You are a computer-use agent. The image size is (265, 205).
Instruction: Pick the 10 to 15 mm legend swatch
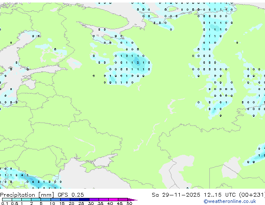pos(56,200)
